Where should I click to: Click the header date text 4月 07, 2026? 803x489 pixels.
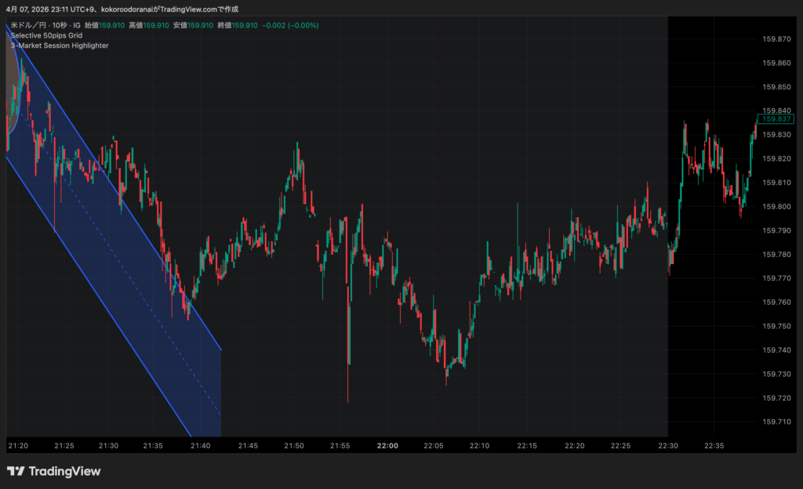30,9
